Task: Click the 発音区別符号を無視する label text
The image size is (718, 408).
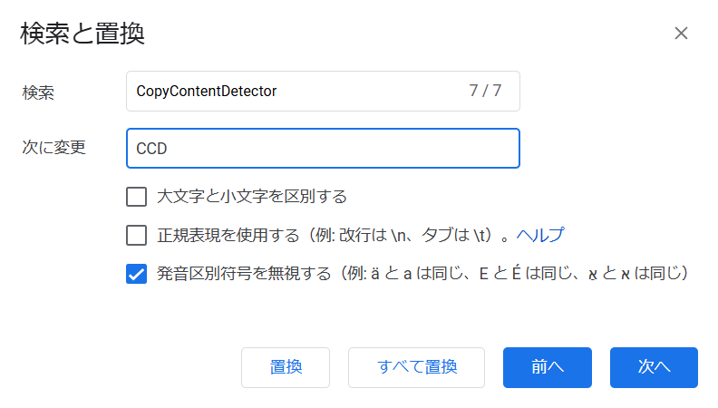Action: point(244,274)
